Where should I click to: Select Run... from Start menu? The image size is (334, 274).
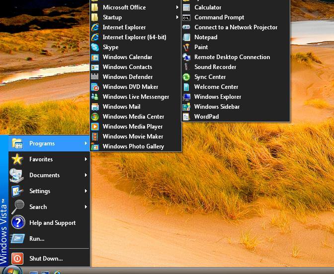49,239
